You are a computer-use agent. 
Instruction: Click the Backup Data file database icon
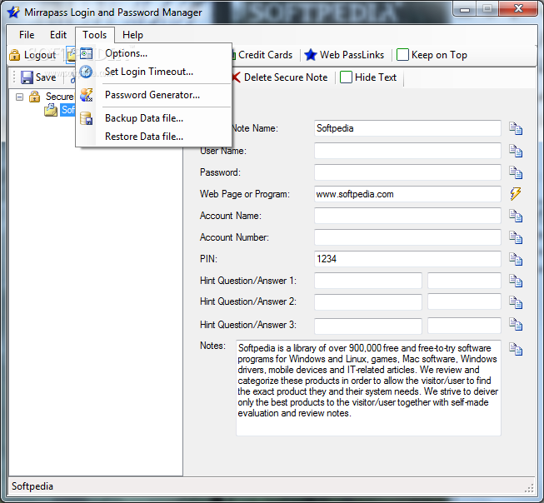click(86, 118)
